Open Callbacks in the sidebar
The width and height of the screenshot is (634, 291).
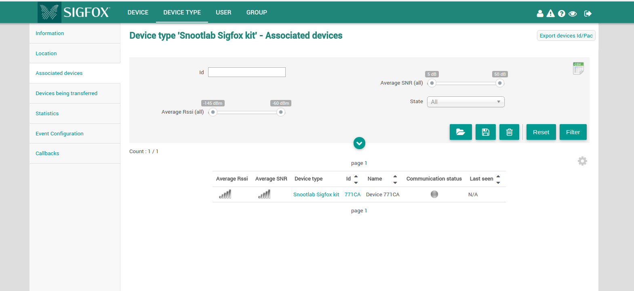click(x=75, y=154)
